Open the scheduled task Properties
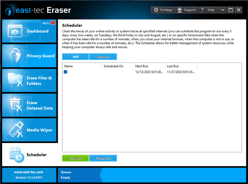Image resolution: width=248 pixels, height=184 pixels. [103, 158]
